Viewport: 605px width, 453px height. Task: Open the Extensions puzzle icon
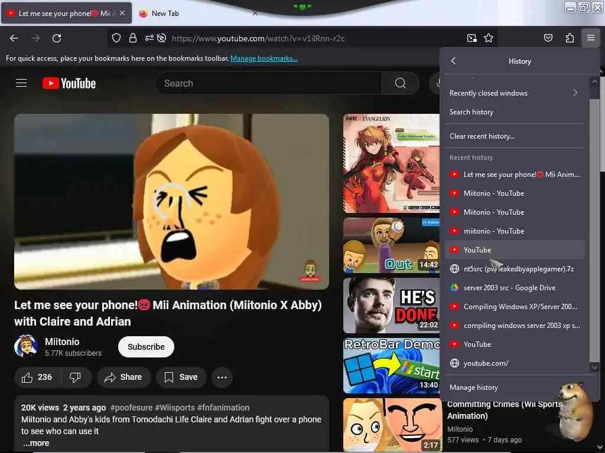click(570, 38)
